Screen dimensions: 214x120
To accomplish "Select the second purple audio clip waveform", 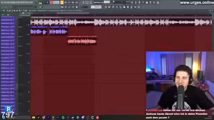I will (x=59, y=32).
